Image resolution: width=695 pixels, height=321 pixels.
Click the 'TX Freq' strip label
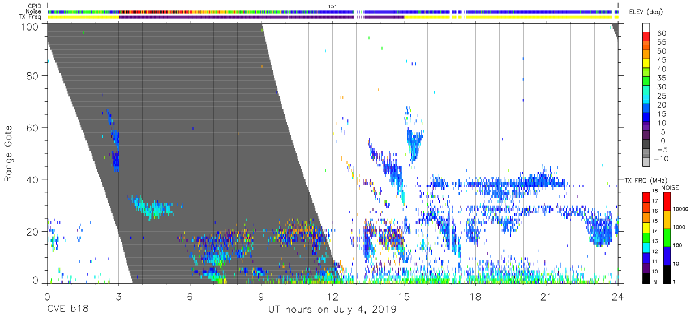(31, 16)
